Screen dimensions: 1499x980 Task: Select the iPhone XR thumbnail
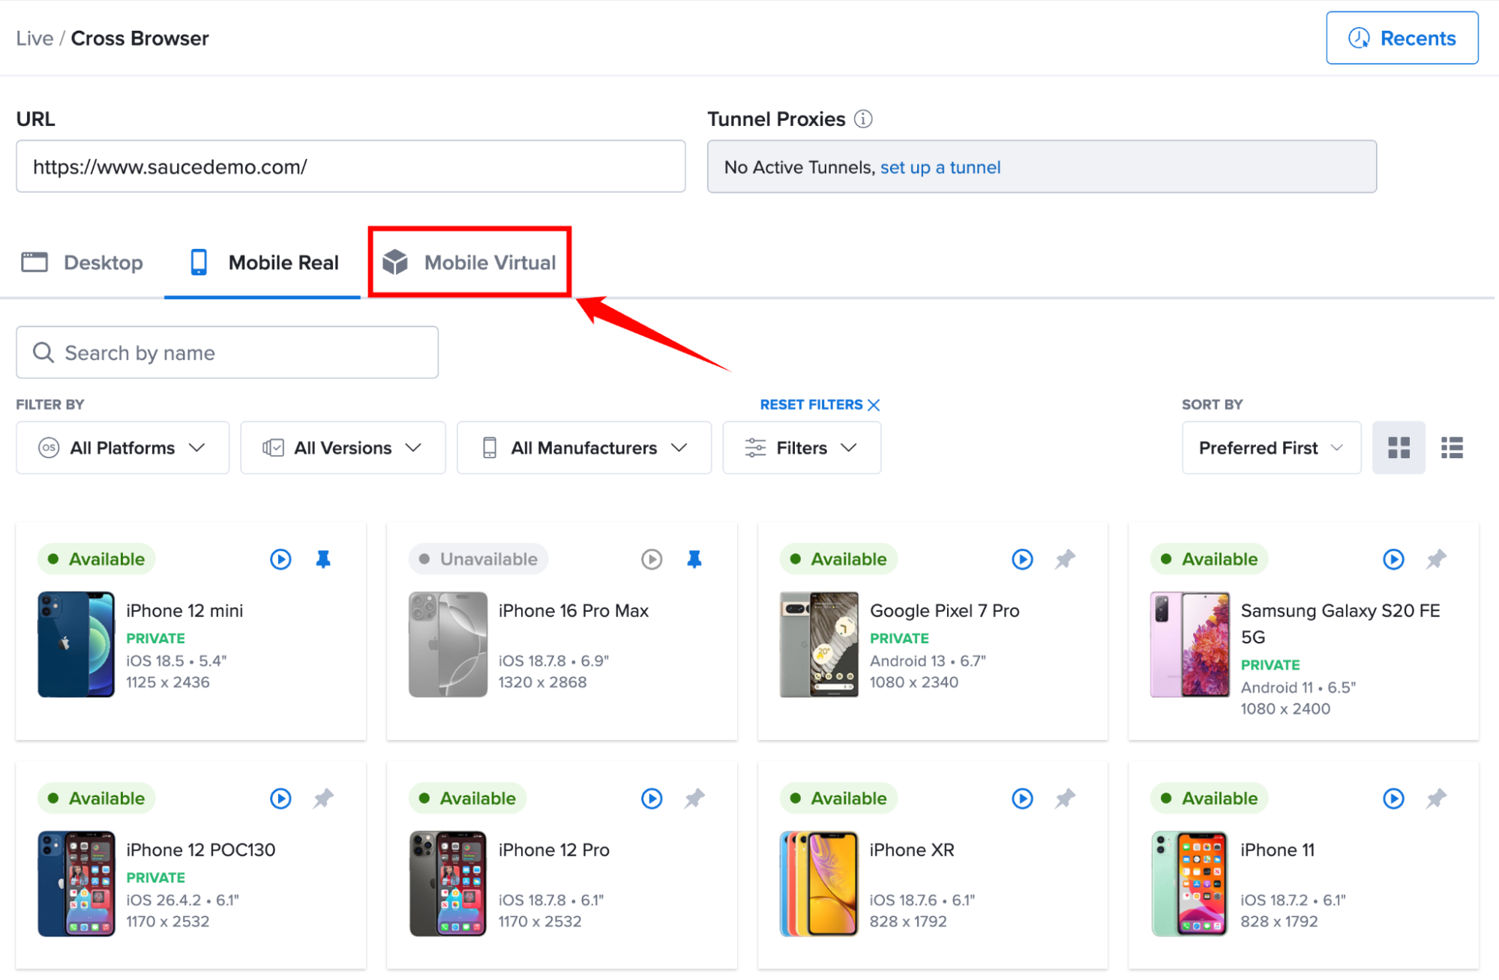[x=819, y=883]
